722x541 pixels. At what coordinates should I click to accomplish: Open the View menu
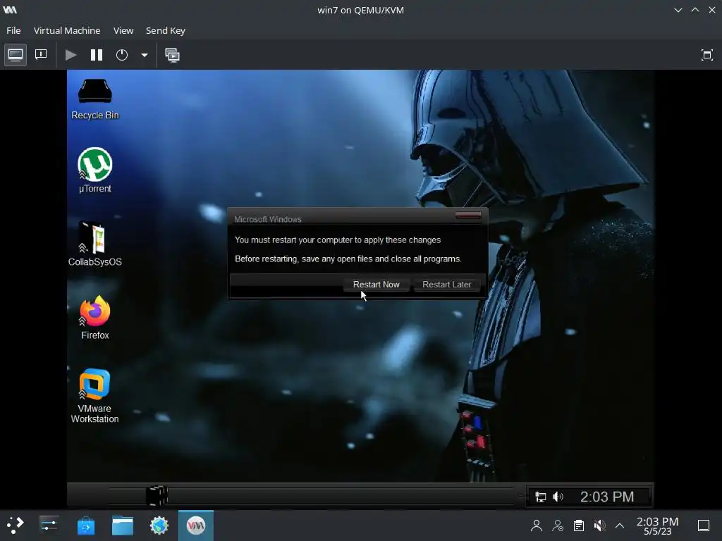[123, 30]
